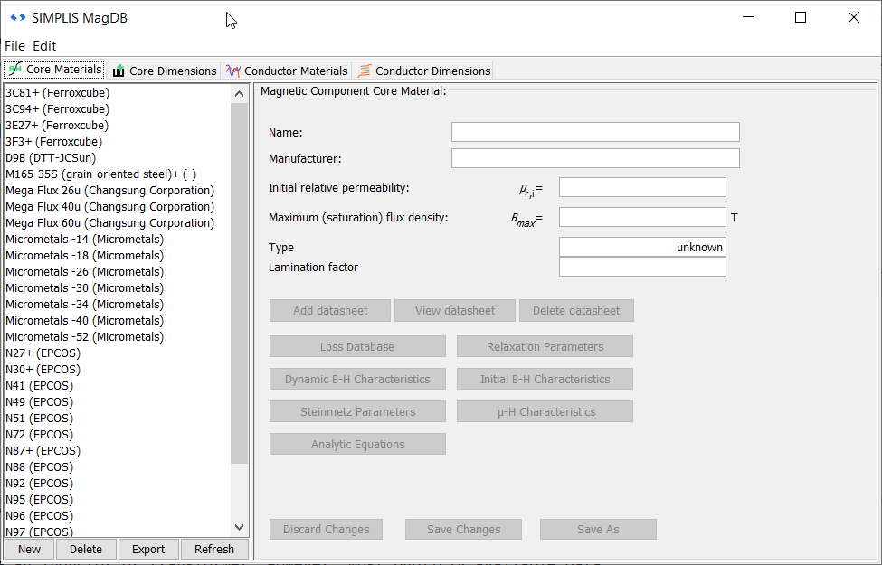Open the Type field showing unknown
This screenshot has height=565, width=882.
642,247
